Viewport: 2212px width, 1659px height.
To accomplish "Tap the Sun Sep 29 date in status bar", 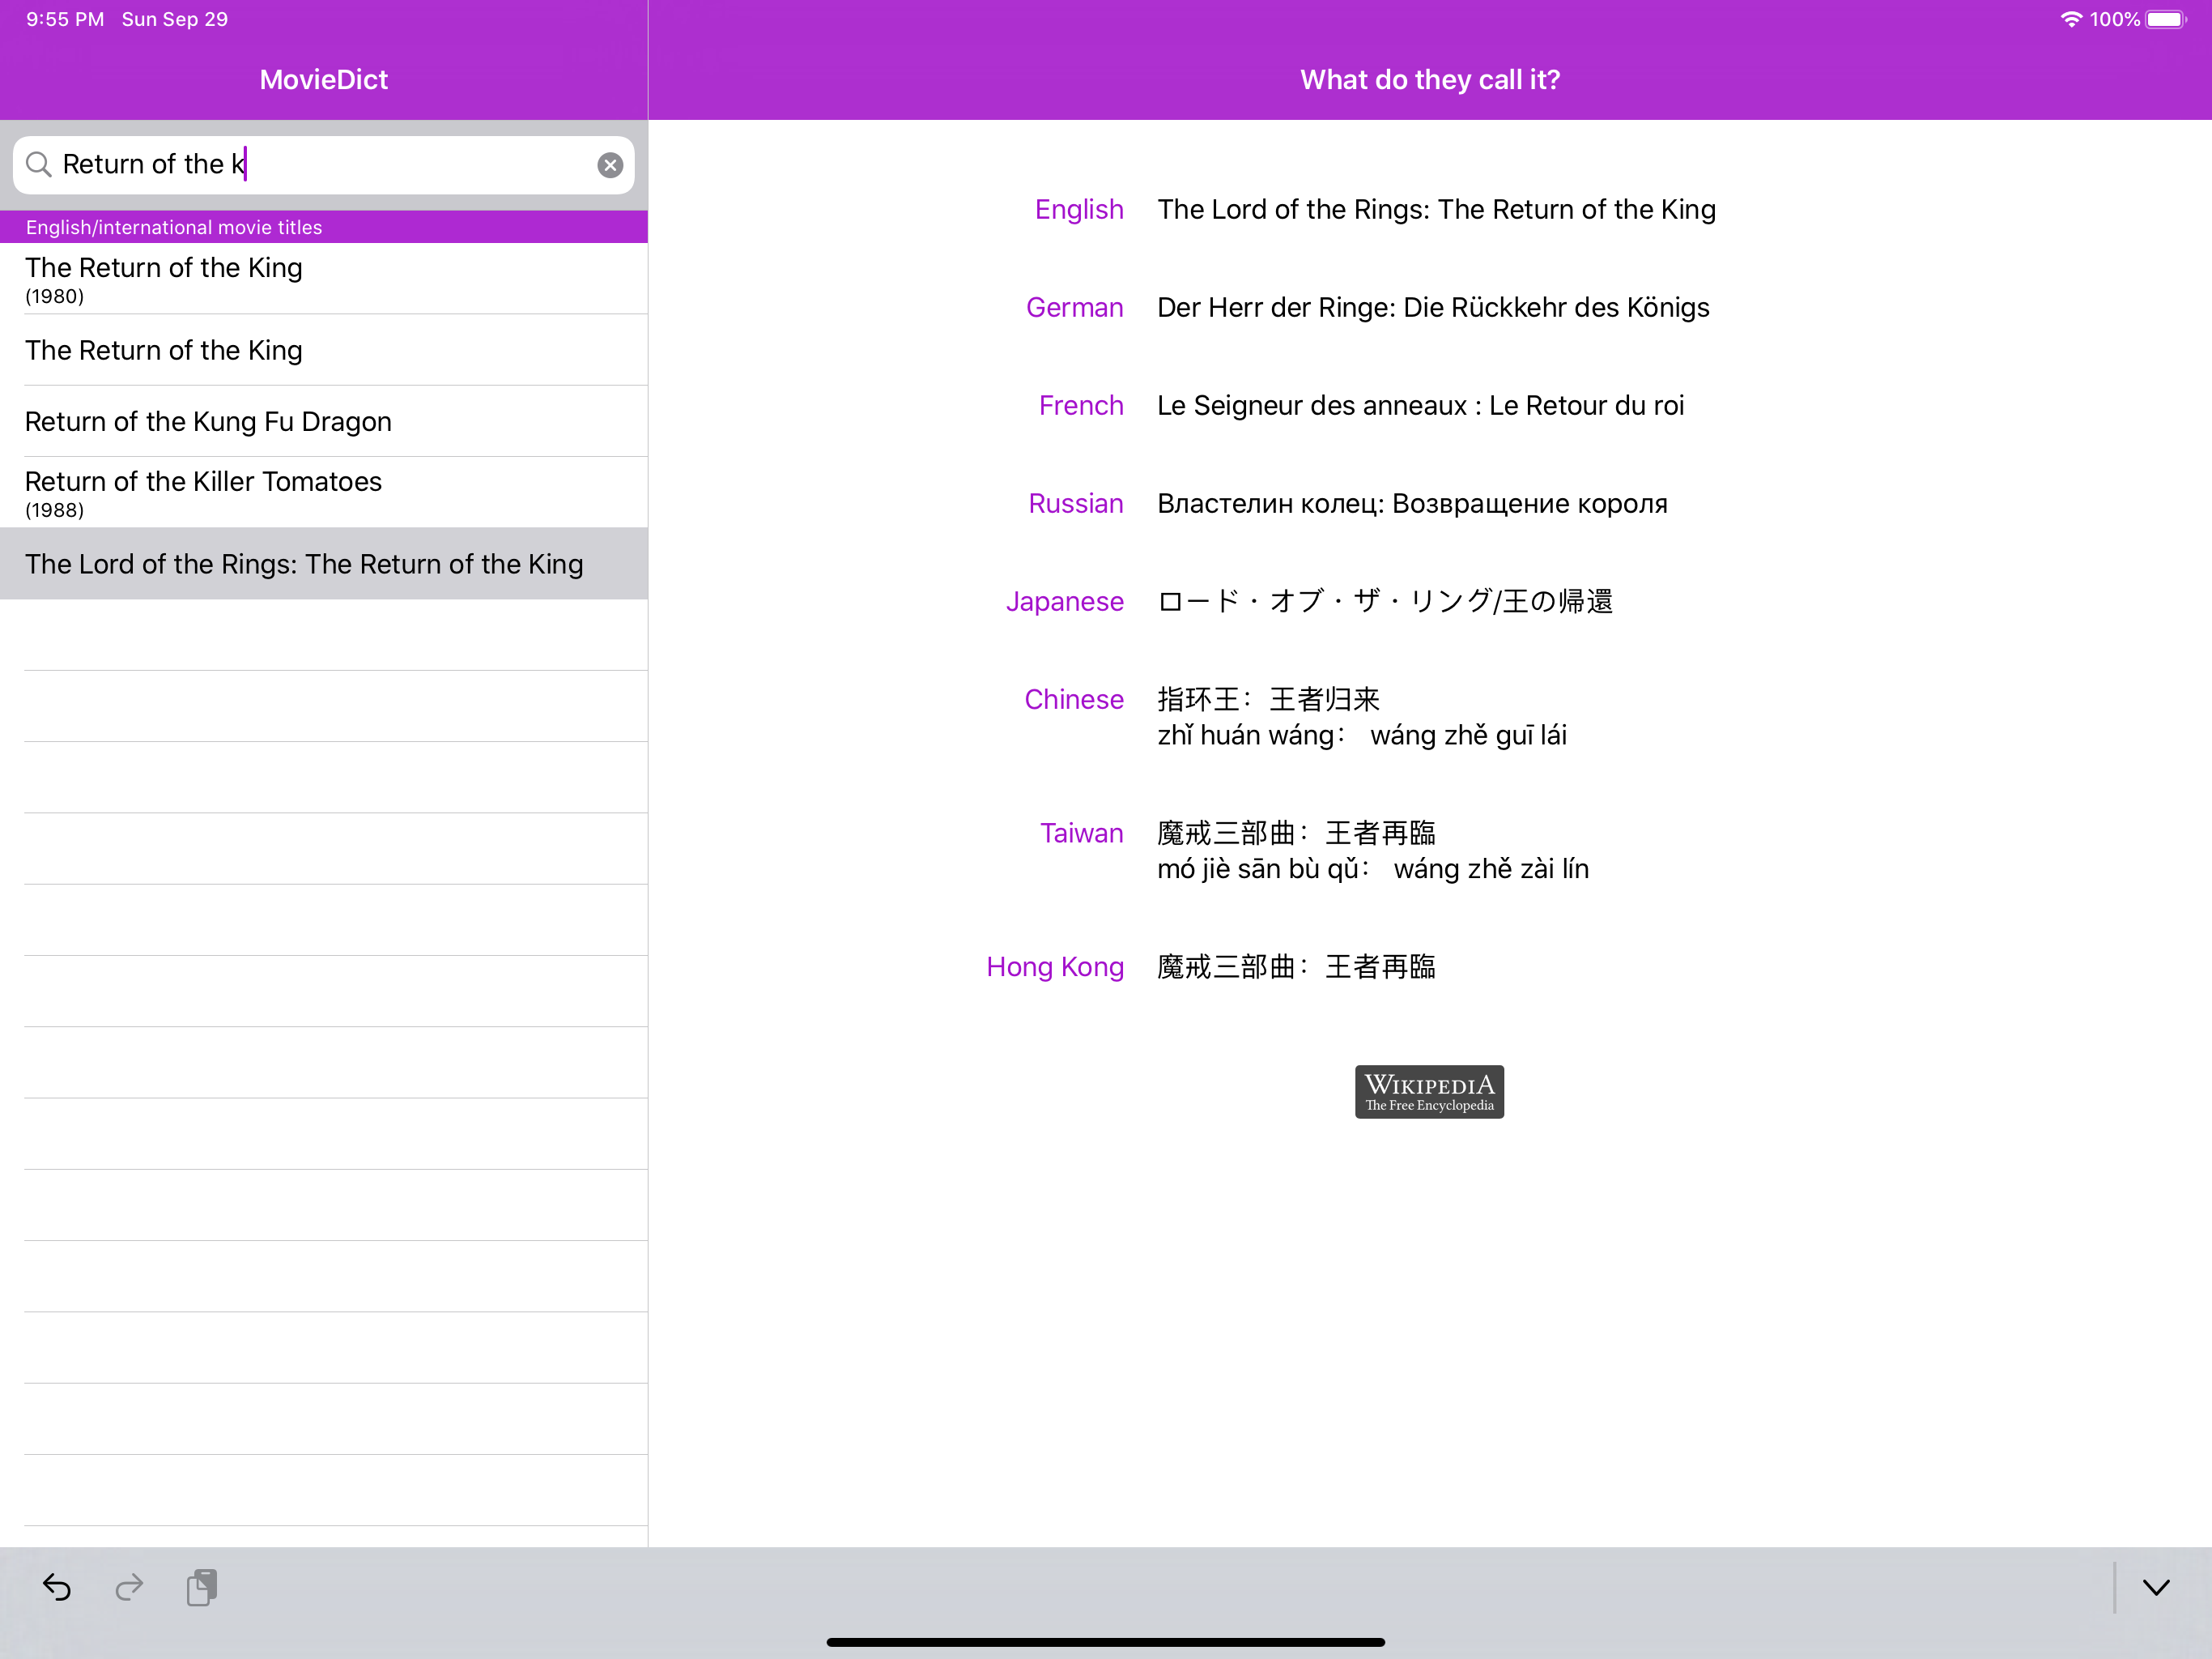I will [175, 19].
